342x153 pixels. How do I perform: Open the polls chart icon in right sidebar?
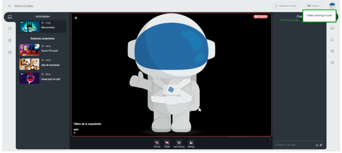[332, 39]
